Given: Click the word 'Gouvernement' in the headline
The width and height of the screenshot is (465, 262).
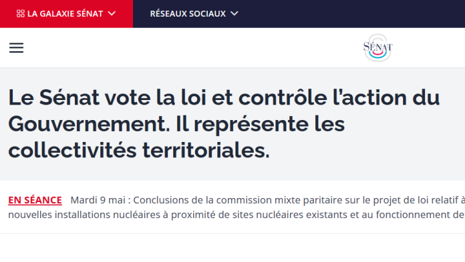Looking at the screenshot, I should pyautogui.click(x=89, y=124).
